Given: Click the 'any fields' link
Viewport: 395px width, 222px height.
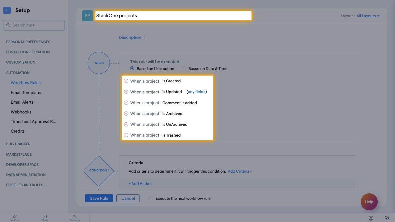Looking at the screenshot, I should tap(197, 92).
